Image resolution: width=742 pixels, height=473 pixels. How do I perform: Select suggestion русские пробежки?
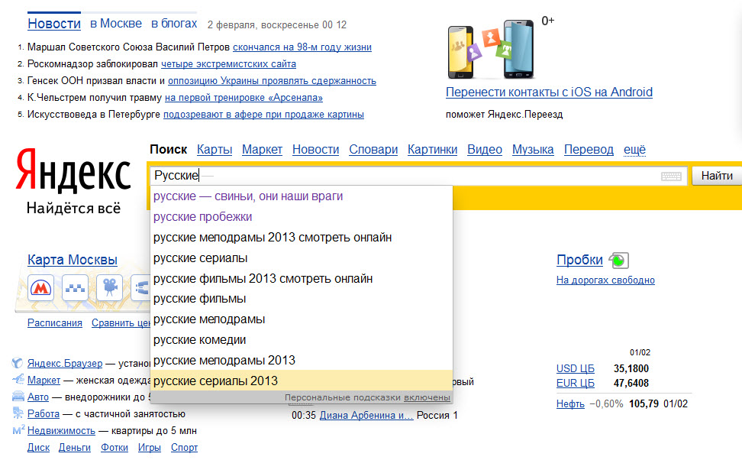click(302, 217)
